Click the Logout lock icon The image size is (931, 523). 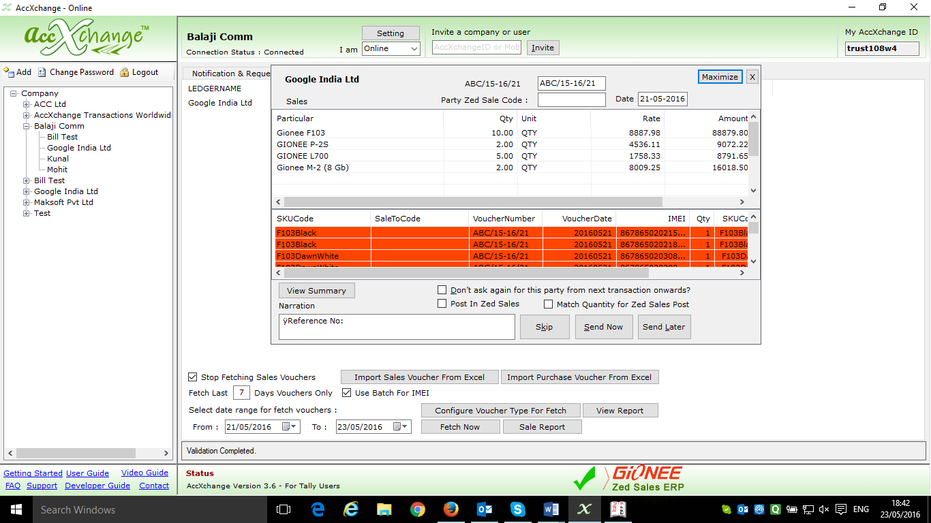125,72
